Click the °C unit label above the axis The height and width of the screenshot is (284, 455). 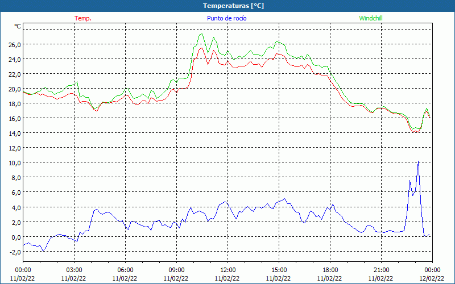click(18, 26)
